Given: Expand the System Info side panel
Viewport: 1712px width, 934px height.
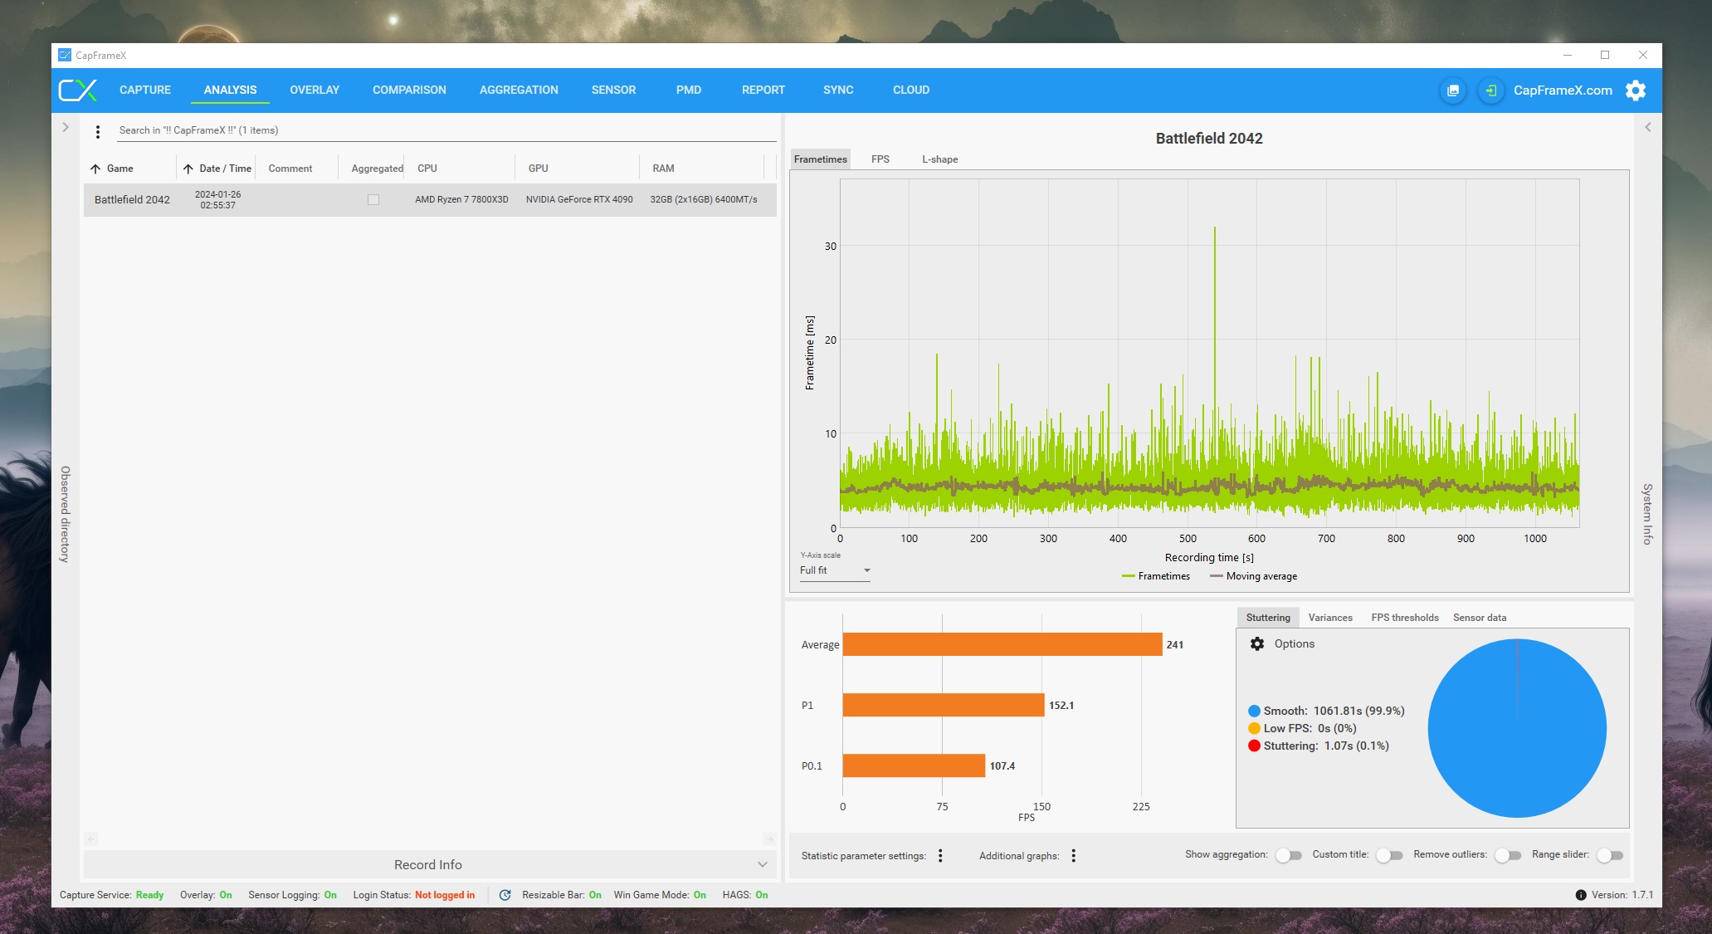Looking at the screenshot, I should tap(1647, 127).
